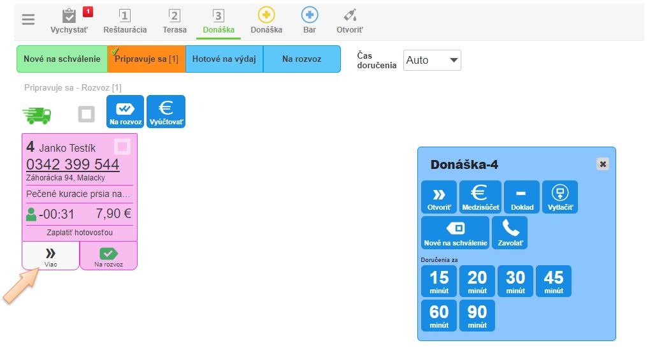Screen dimensions: 648x357
Task: Click the Doklad button in the panel
Action: pyautogui.click(x=521, y=197)
